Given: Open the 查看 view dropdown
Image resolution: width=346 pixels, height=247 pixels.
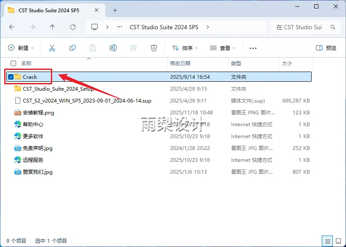Looking at the screenshot, I should click(x=223, y=48).
